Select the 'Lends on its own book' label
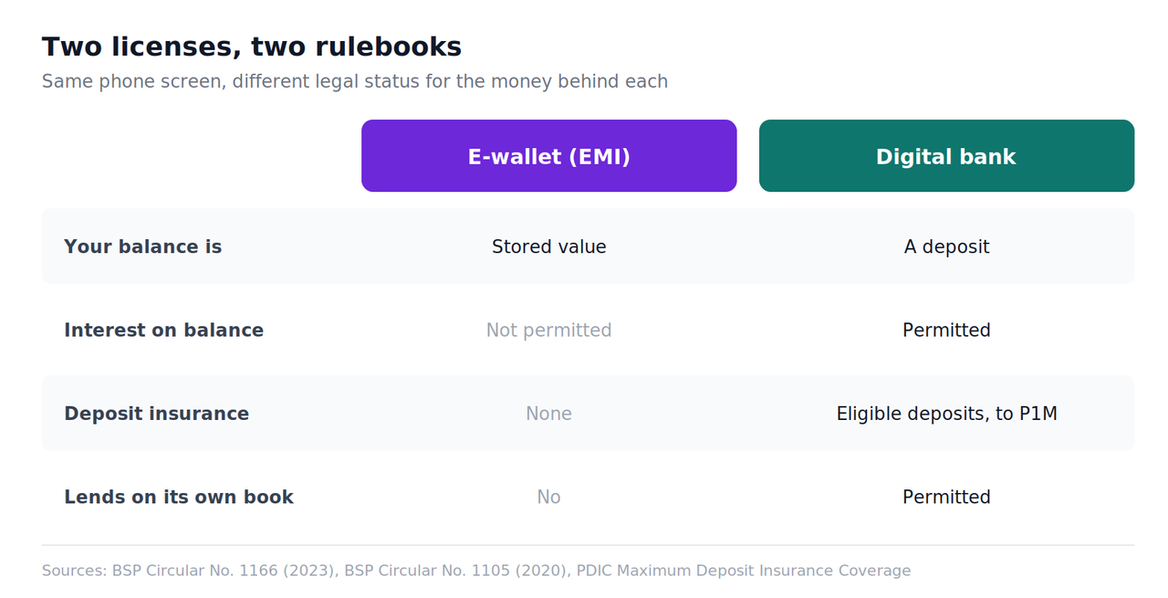 [179, 498]
